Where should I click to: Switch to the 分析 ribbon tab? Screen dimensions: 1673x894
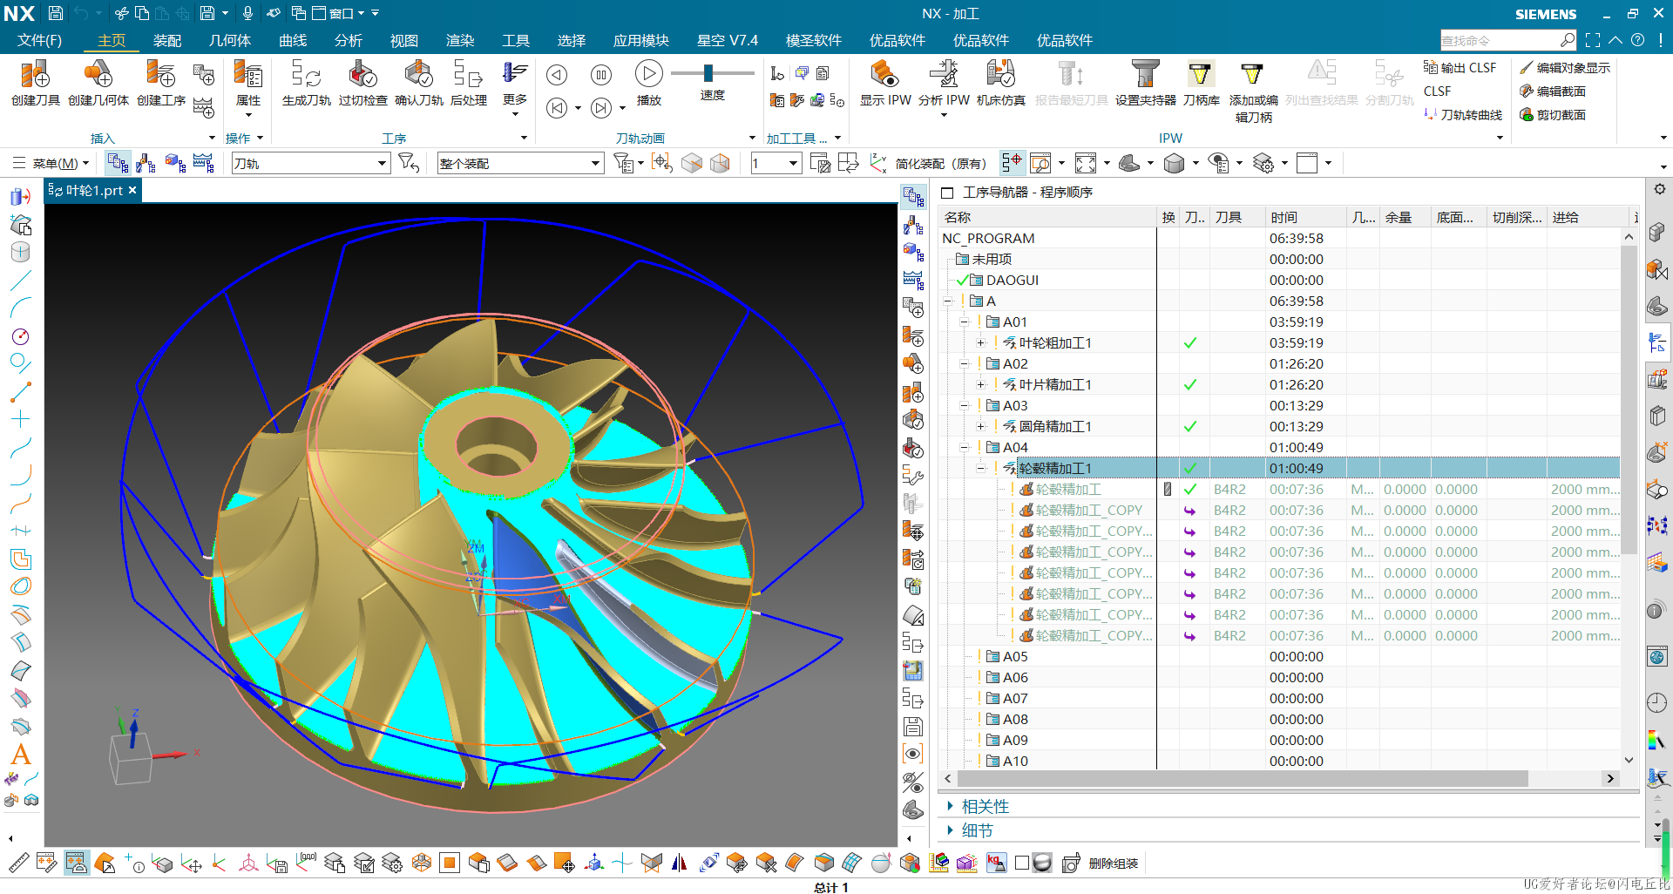349,40
